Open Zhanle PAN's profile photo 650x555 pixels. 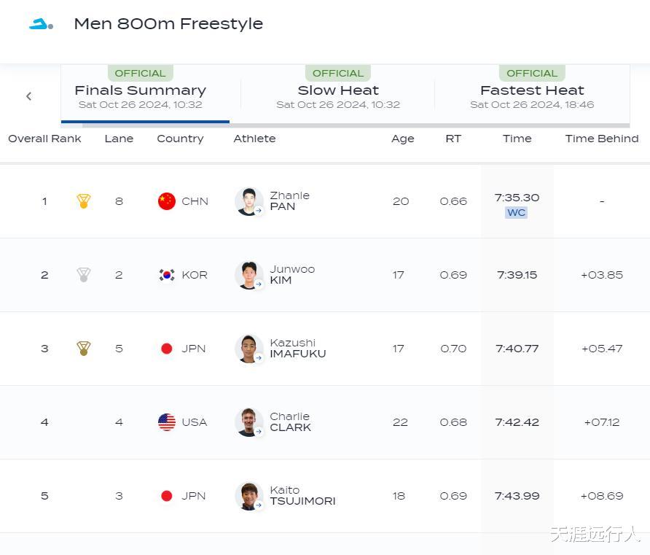tap(249, 201)
